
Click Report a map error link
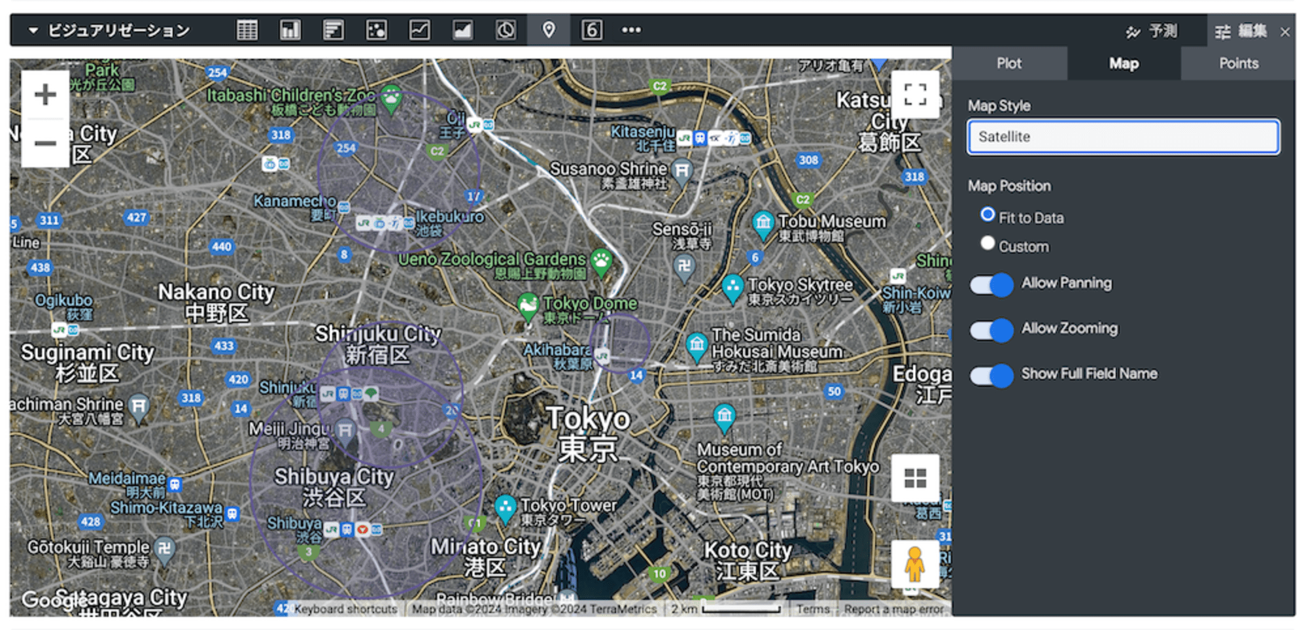894,609
